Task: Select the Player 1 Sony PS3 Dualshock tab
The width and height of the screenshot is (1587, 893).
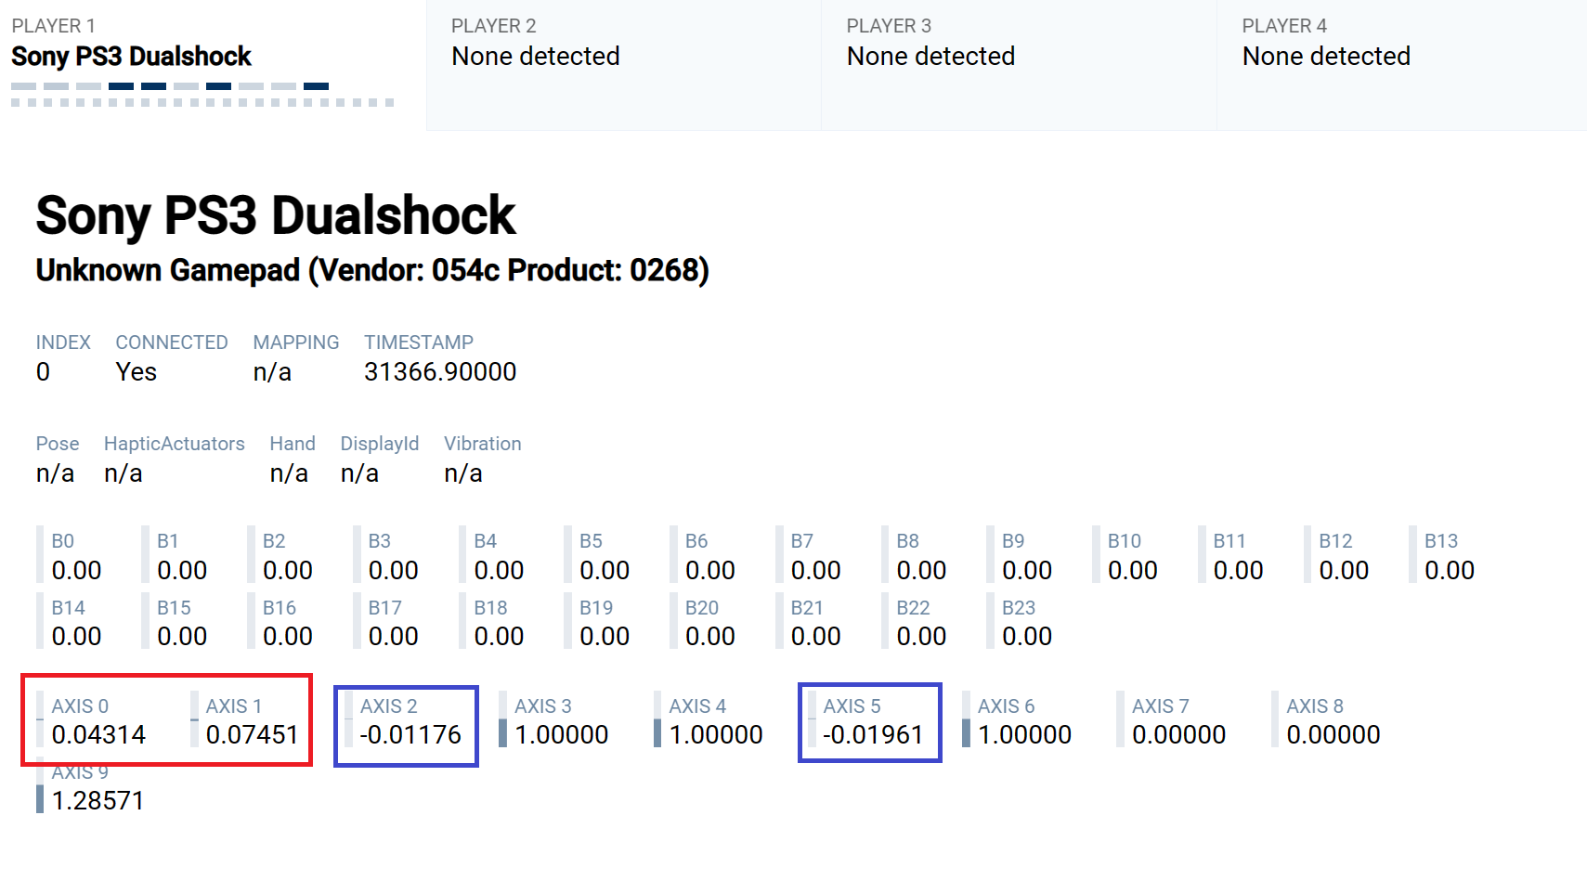Action: (213, 65)
